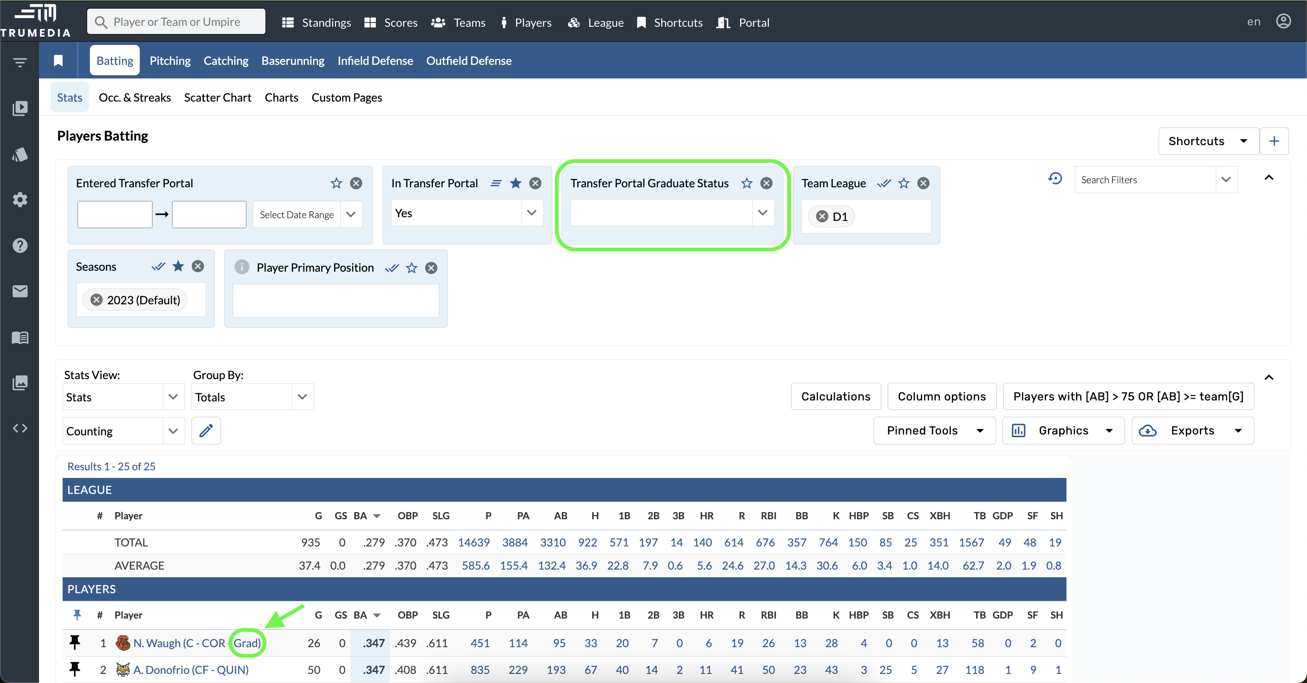
Task: Open the sidebar embed code icon
Action: [20, 429]
